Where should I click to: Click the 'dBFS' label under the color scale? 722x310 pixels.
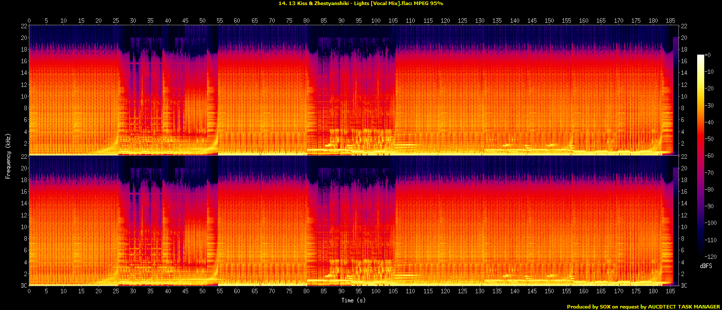tap(706, 265)
